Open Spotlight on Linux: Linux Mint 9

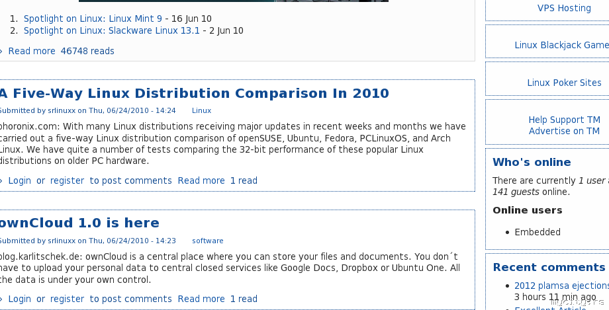93,19
